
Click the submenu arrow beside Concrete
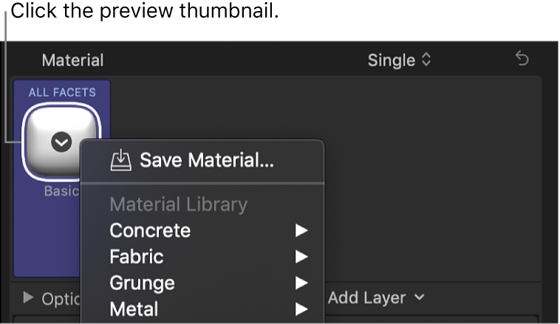click(301, 231)
